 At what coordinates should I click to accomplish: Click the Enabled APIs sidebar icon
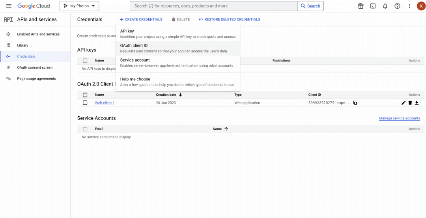click(8, 34)
